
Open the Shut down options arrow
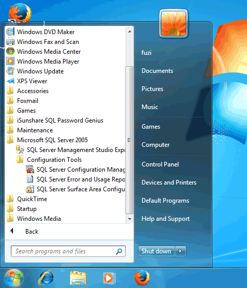click(180, 251)
